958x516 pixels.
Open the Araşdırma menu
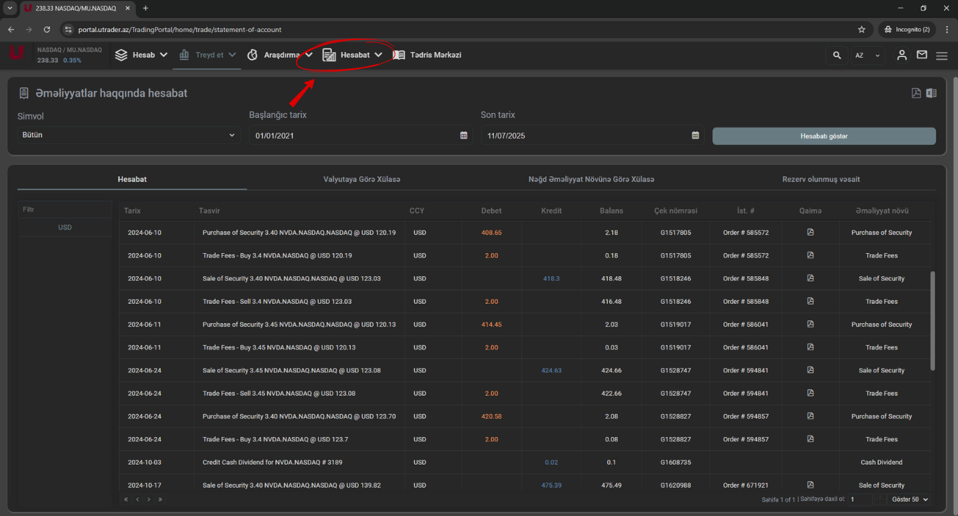(281, 55)
